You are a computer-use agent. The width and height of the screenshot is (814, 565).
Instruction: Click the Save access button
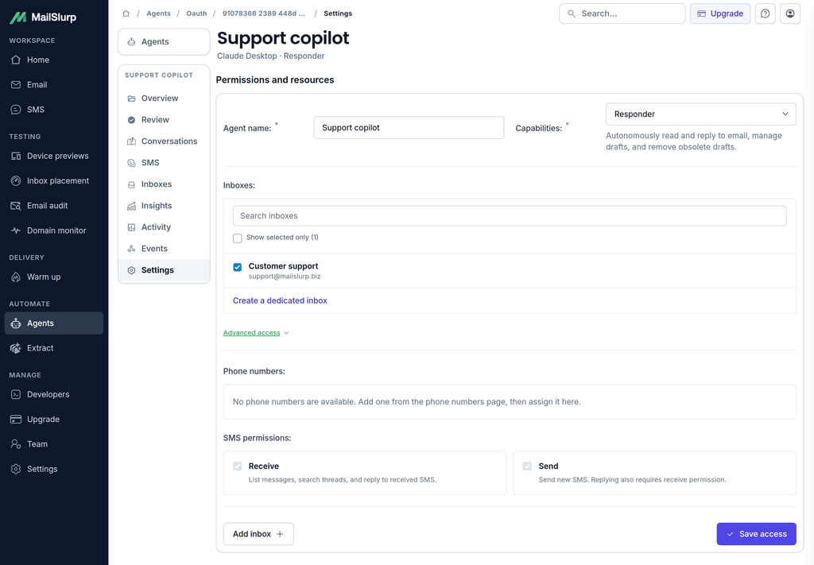pyautogui.click(x=757, y=534)
